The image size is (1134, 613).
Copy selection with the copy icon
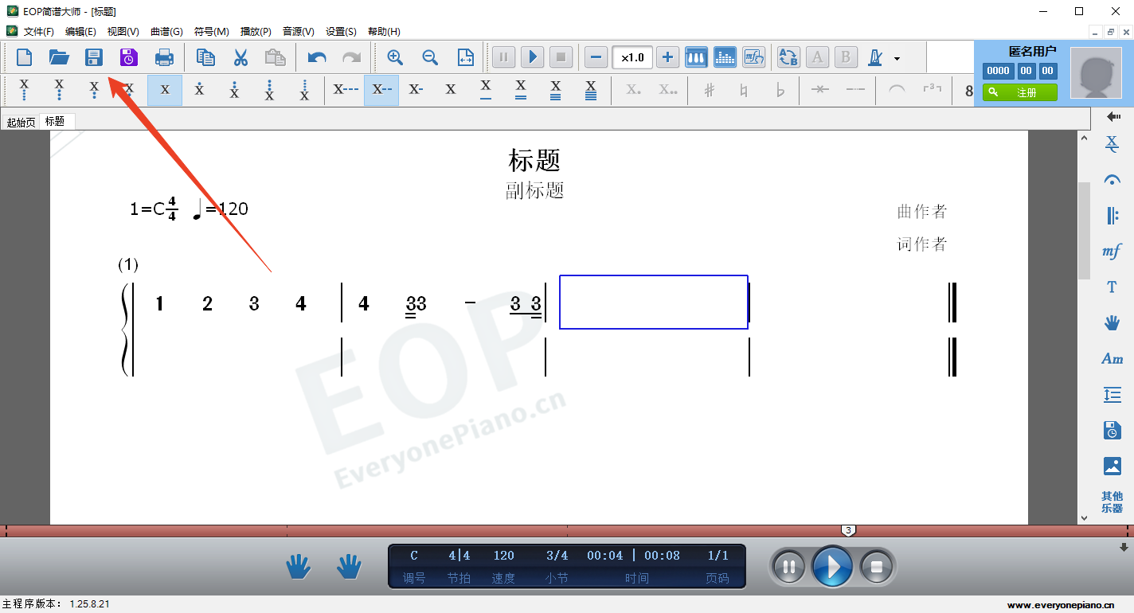point(205,57)
